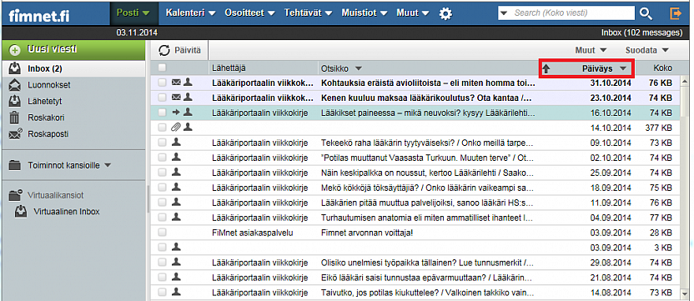Click the Roskakori trash bin icon
This screenshot has height=301, width=694.
click(x=15, y=118)
